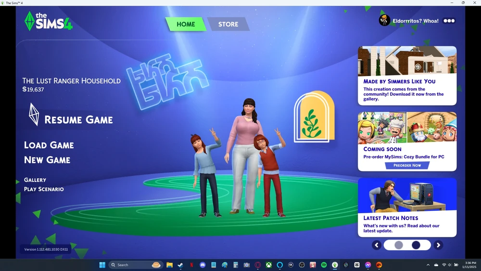Open the OneDrive cloud tray icon

[x=436, y=265]
